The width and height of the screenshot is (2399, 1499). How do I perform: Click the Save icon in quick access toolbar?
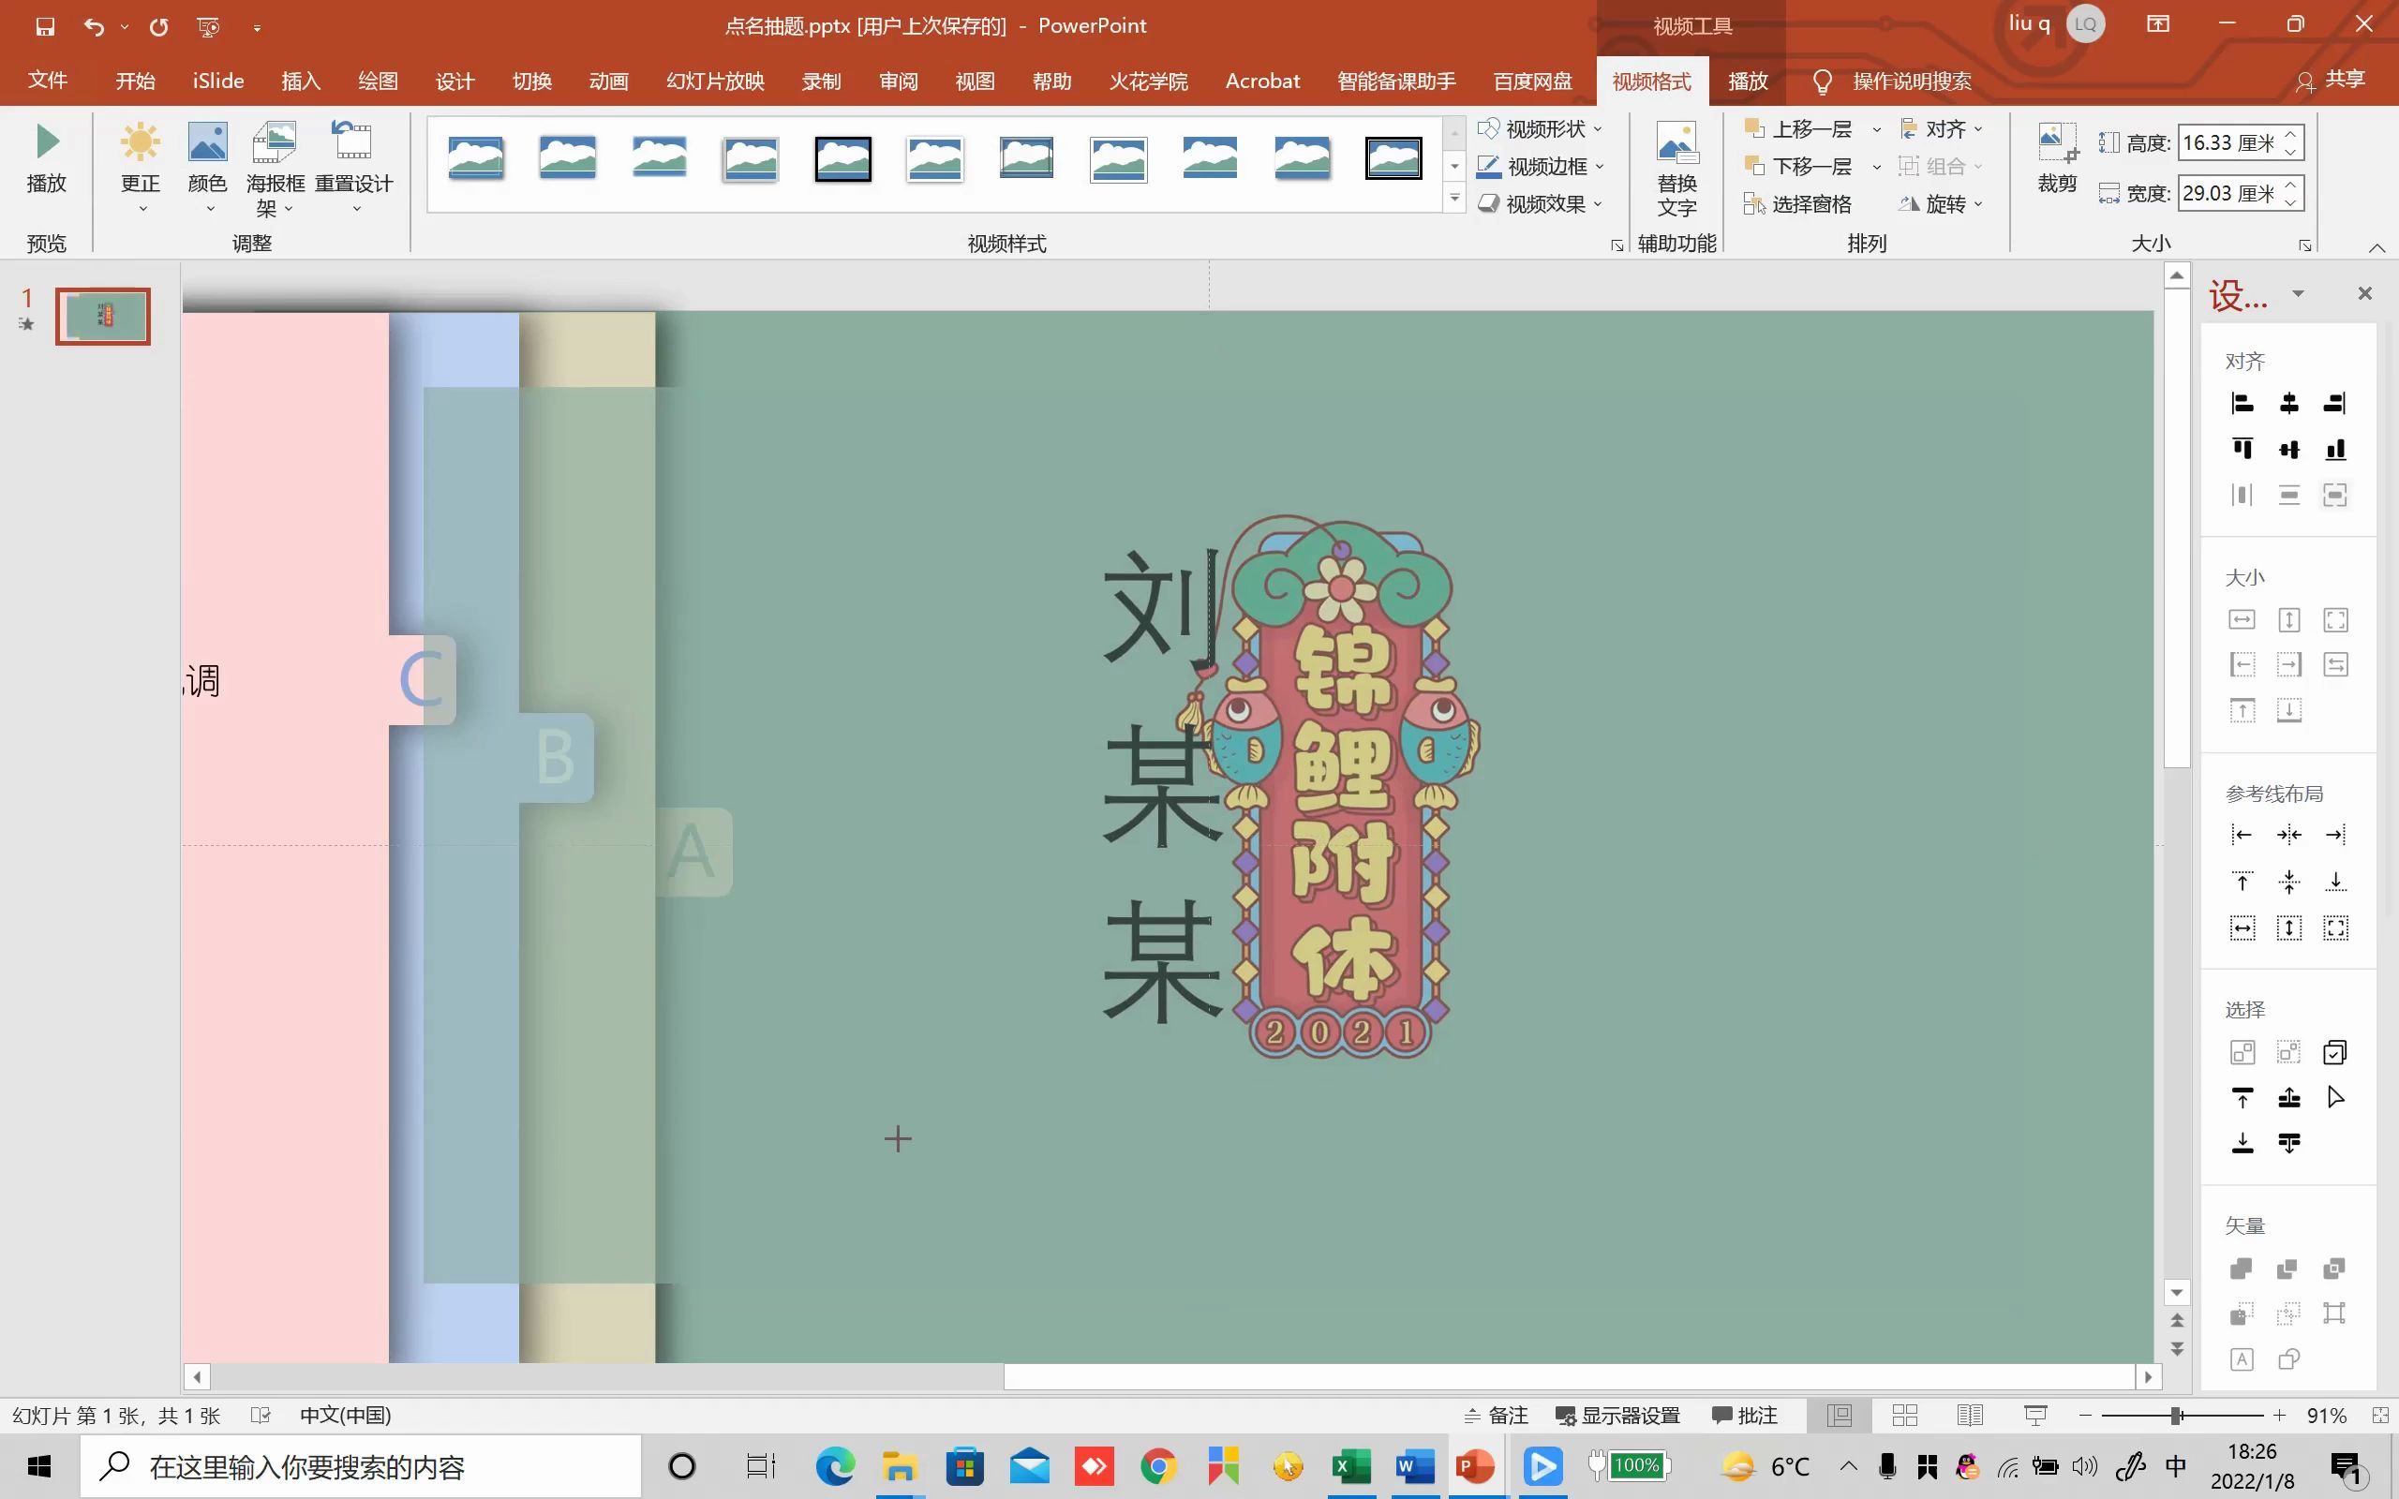click(x=45, y=27)
